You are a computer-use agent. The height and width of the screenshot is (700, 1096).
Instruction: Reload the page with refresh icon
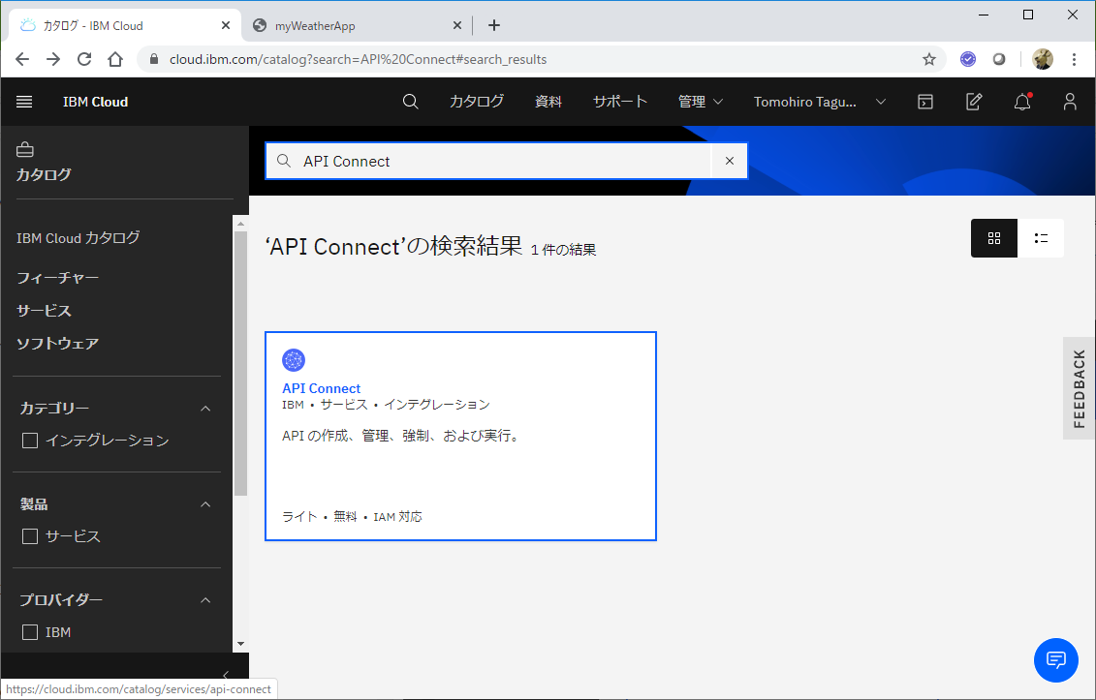[x=84, y=59]
